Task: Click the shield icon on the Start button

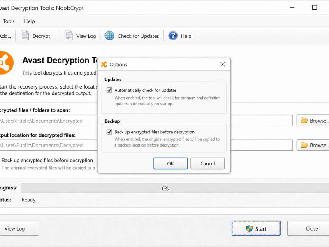Action: pos(249,228)
